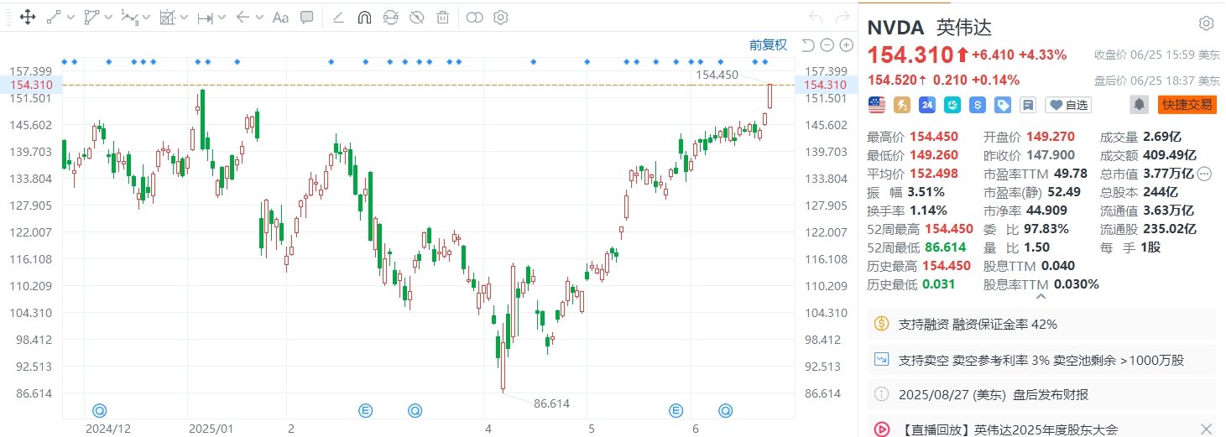The width and height of the screenshot is (1226, 437).
Task: Expand the polygon tool dropdown arrow
Action: point(107,17)
